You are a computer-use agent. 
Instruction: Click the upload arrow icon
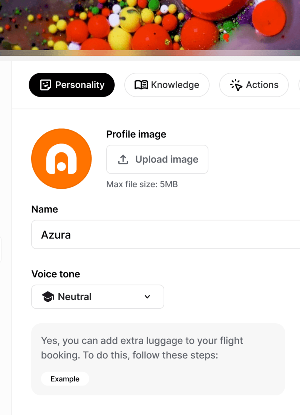tap(123, 160)
